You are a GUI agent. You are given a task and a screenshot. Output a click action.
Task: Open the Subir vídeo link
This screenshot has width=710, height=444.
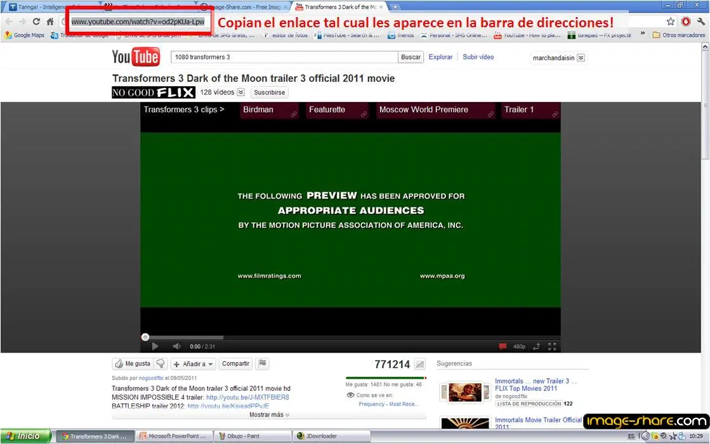click(x=478, y=57)
